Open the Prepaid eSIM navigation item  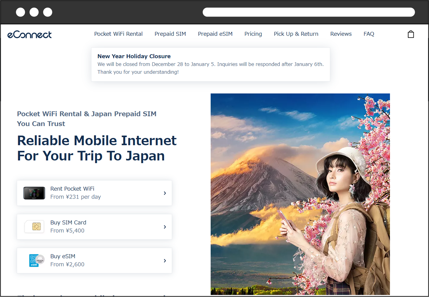(215, 34)
